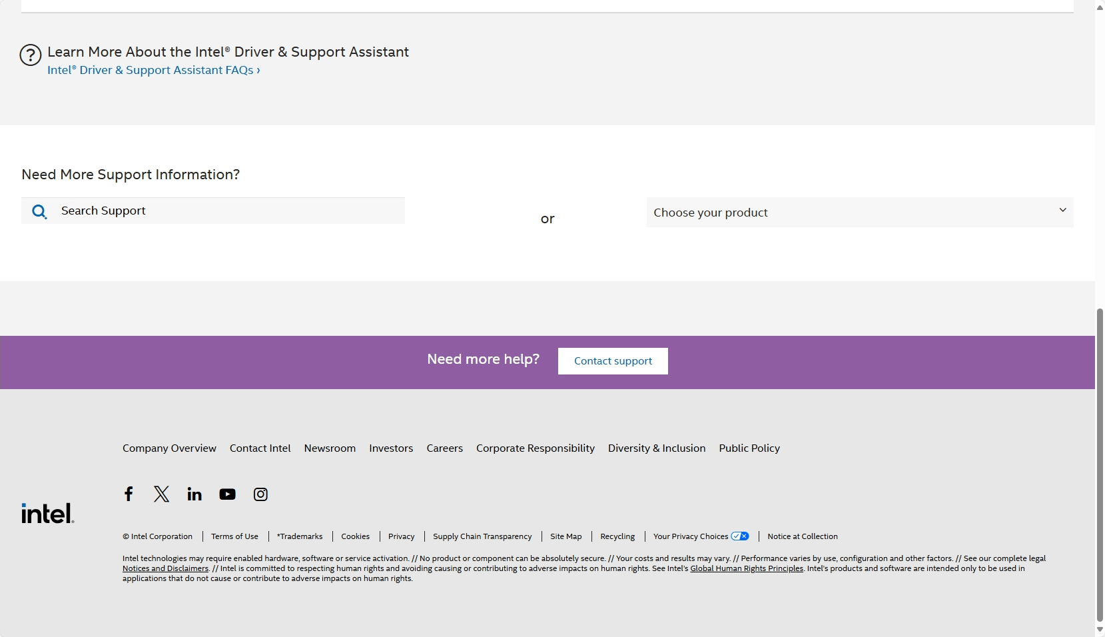Open Intel Driver & Support Assistant FAQs
The height and width of the screenshot is (637, 1105).
tap(154, 70)
